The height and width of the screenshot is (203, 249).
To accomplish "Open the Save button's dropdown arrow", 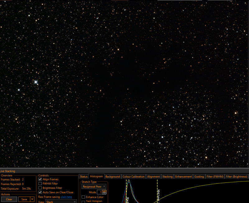I will 32,199.
